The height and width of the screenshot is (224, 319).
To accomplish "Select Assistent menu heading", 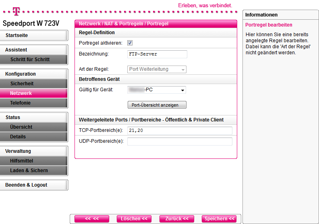I will 34,50.
